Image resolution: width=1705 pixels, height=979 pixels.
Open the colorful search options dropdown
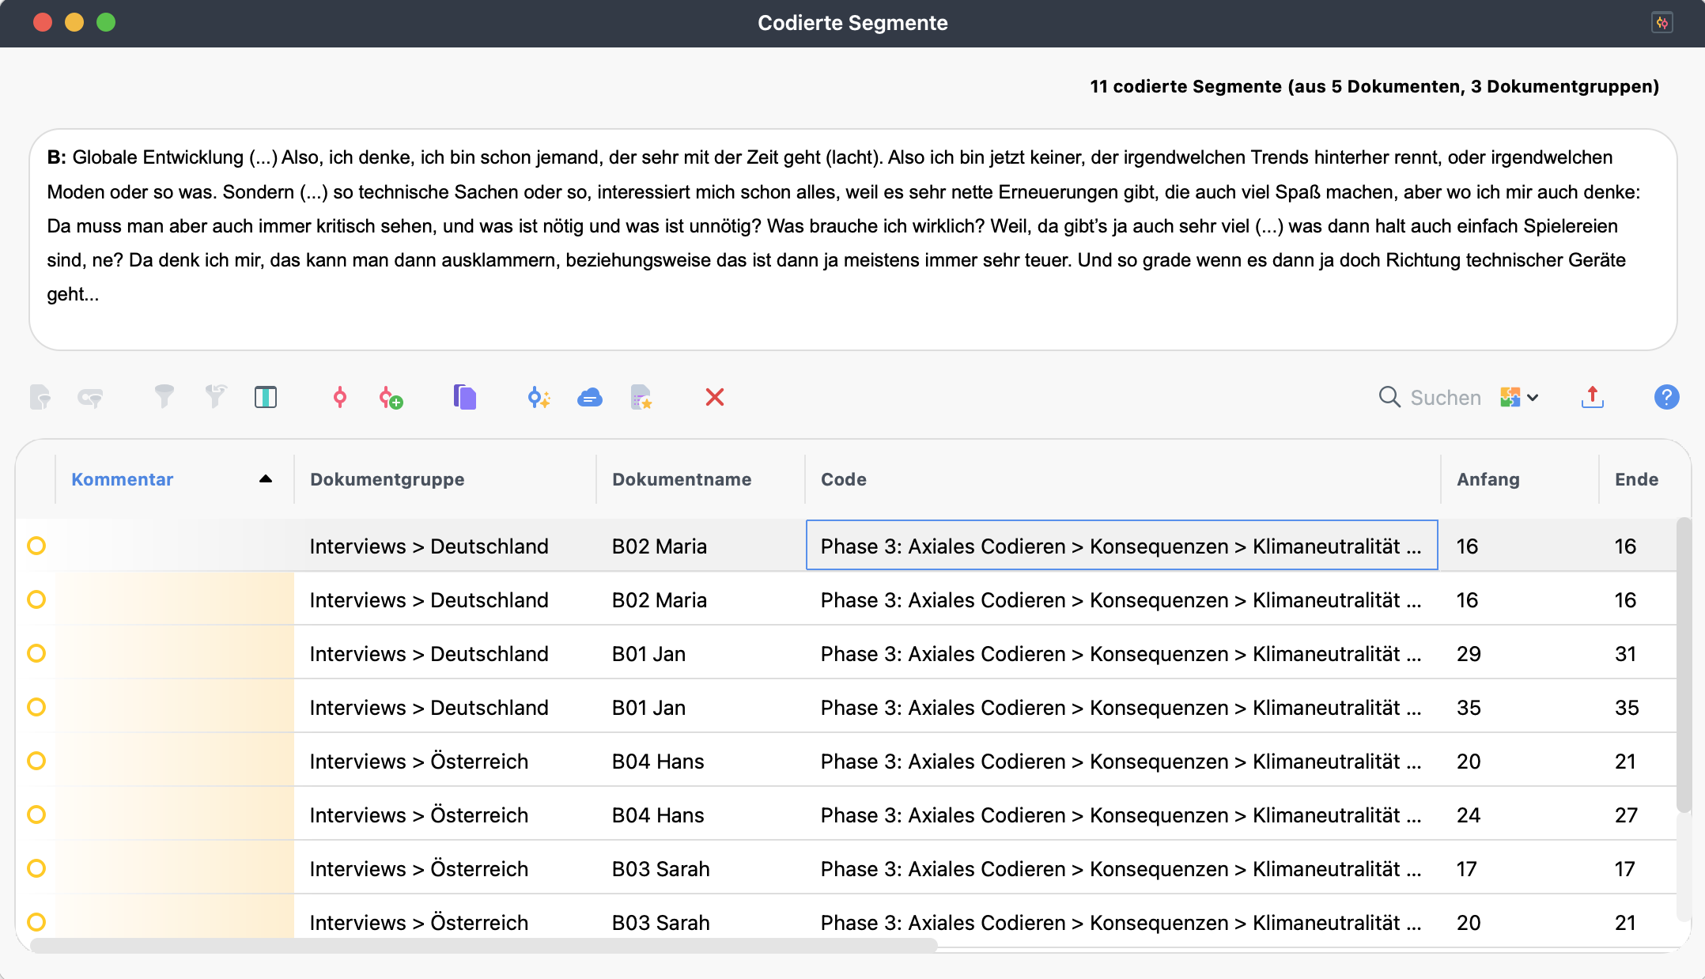pyautogui.click(x=1519, y=397)
